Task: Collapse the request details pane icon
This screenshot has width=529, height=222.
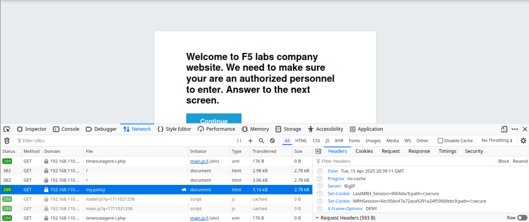Action: point(318,151)
